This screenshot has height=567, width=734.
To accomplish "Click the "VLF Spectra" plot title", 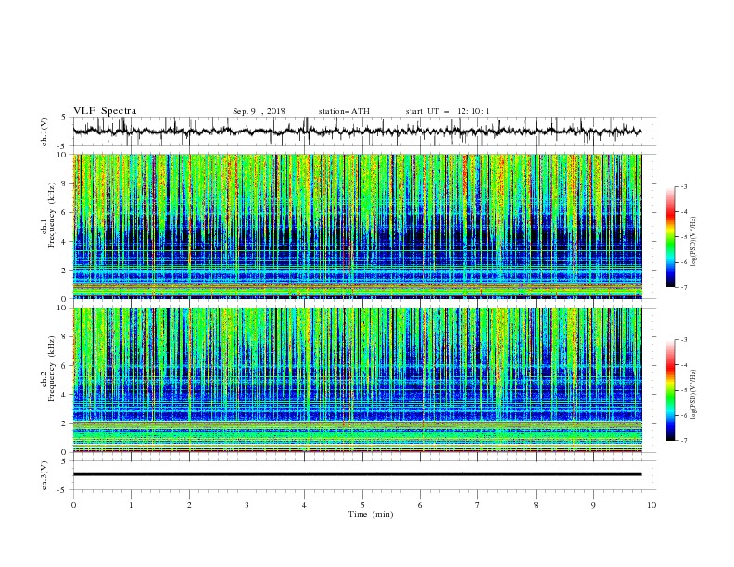I will tap(105, 111).
